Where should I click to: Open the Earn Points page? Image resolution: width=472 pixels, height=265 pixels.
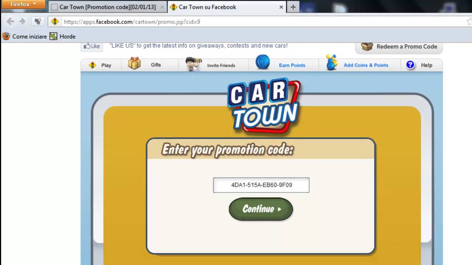point(292,65)
